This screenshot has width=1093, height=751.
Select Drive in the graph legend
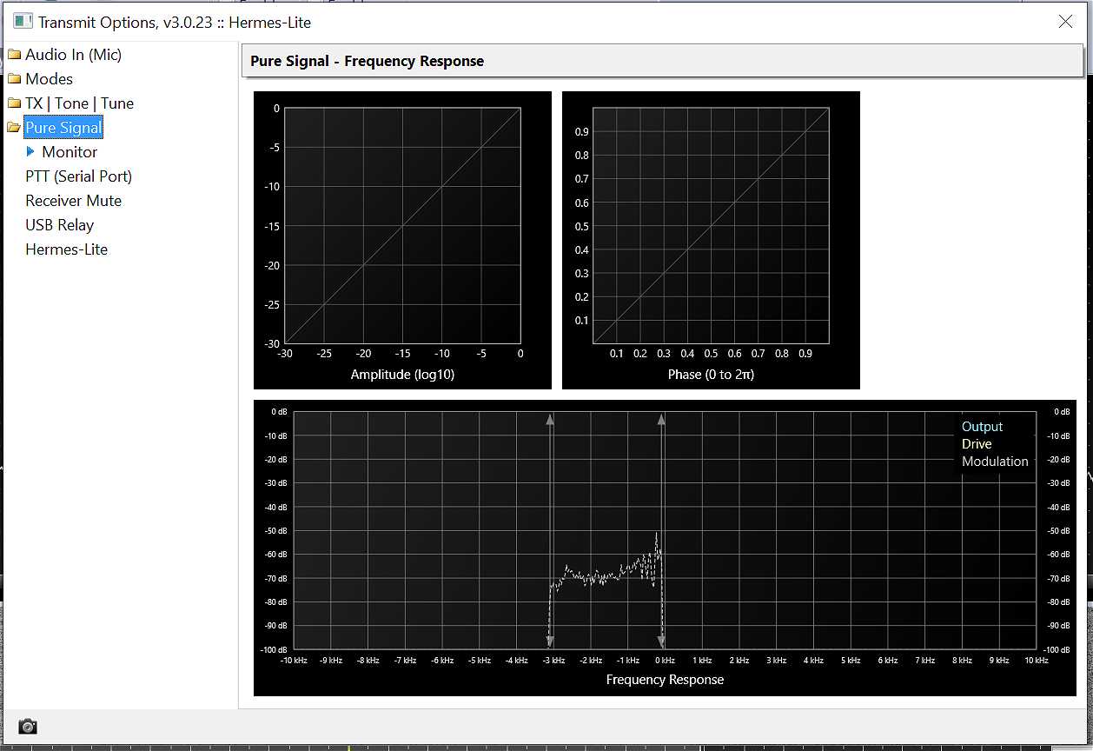tap(977, 444)
